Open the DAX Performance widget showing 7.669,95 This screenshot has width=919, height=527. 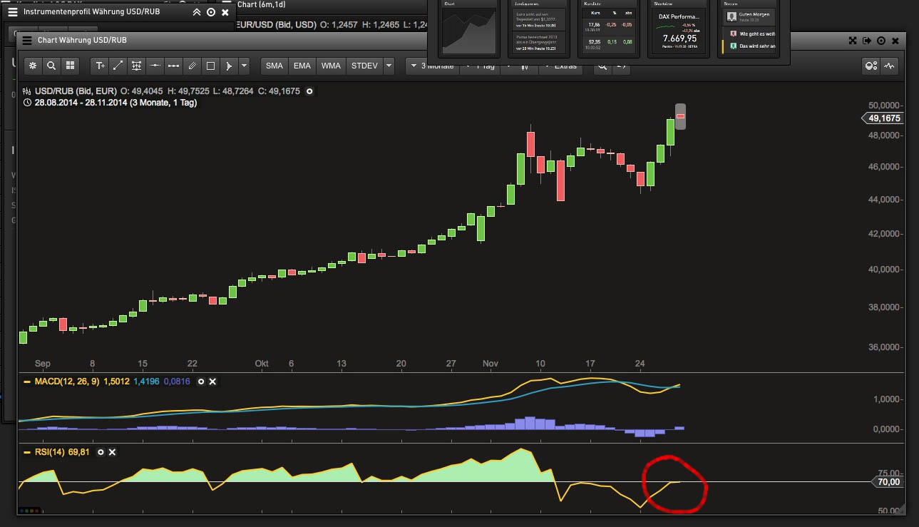point(677,29)
